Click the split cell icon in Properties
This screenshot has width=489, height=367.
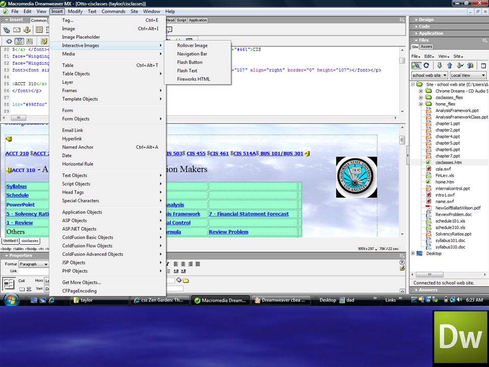(29, 289)
